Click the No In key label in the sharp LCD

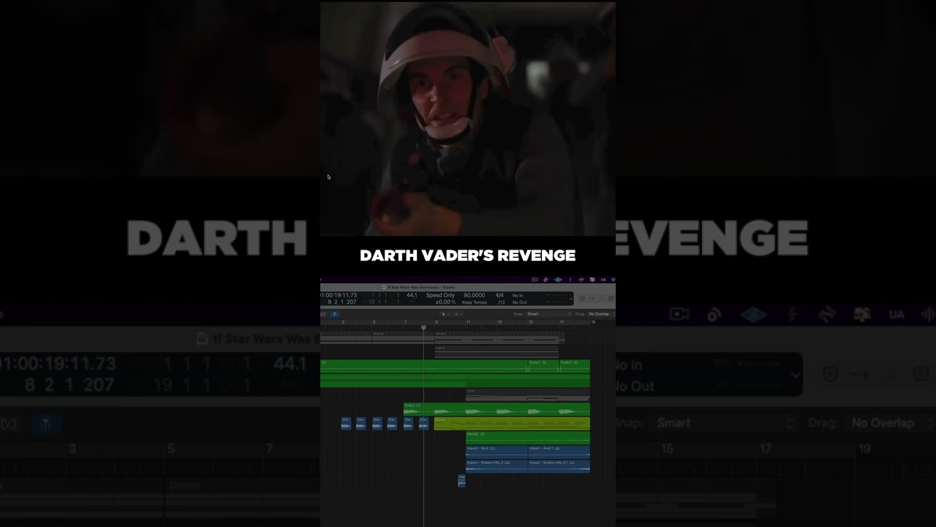pos(518,296)
